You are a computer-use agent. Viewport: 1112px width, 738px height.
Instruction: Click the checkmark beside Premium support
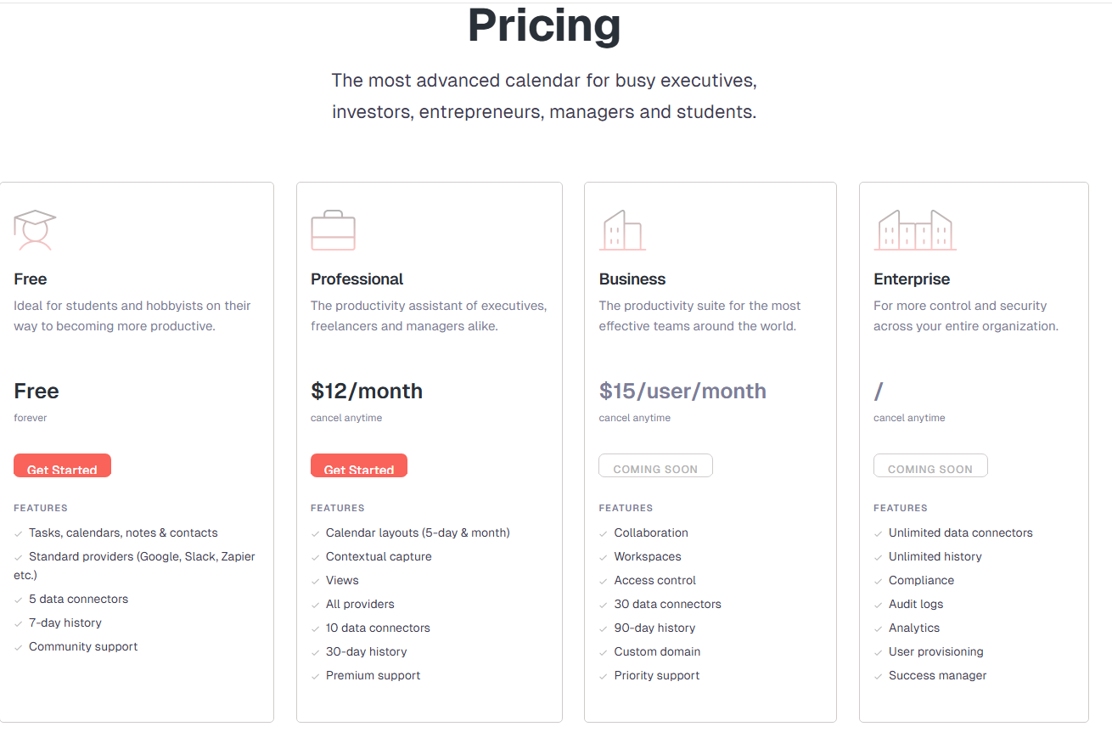click(316, 675)
